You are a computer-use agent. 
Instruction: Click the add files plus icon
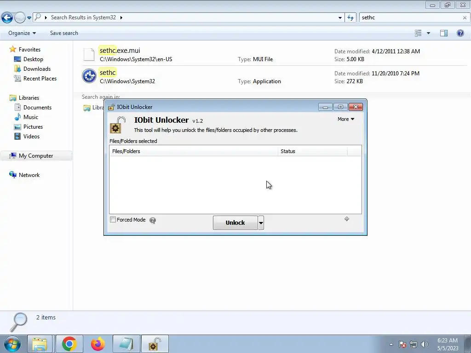[x=347, y=219]
